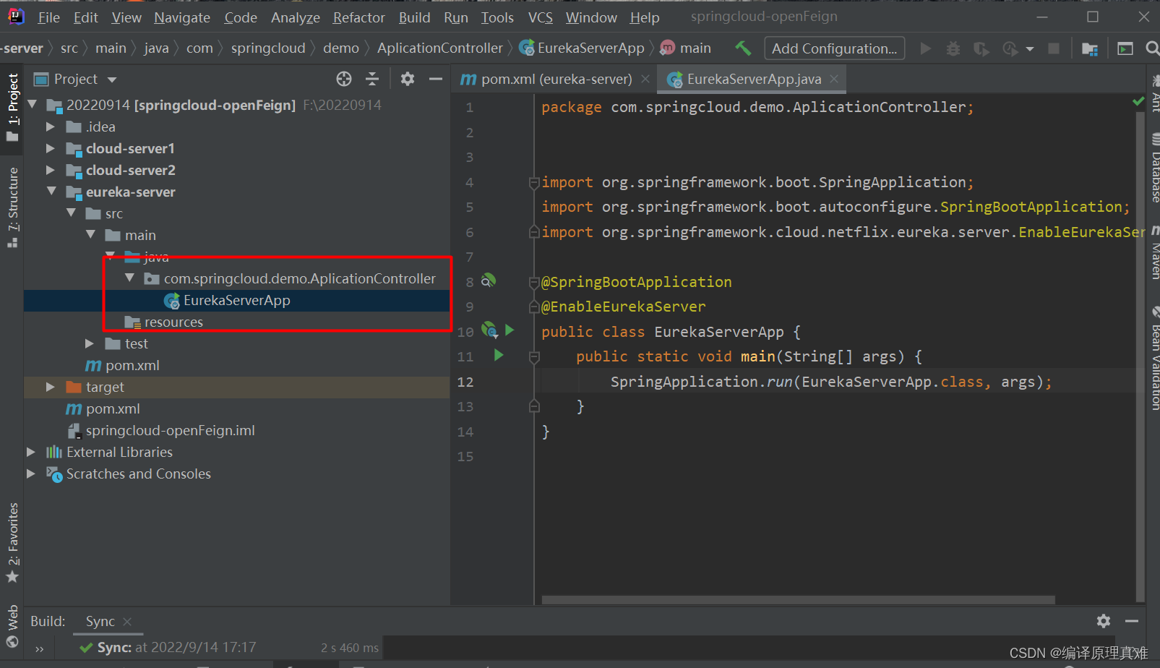Collapse the eureka-server module

coord(51,192)
